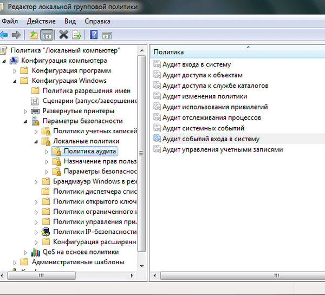The width and height of the screenshot is (325, 295).
Task: Collapse the Конфигурация Windows node
Action: (14, 81)
